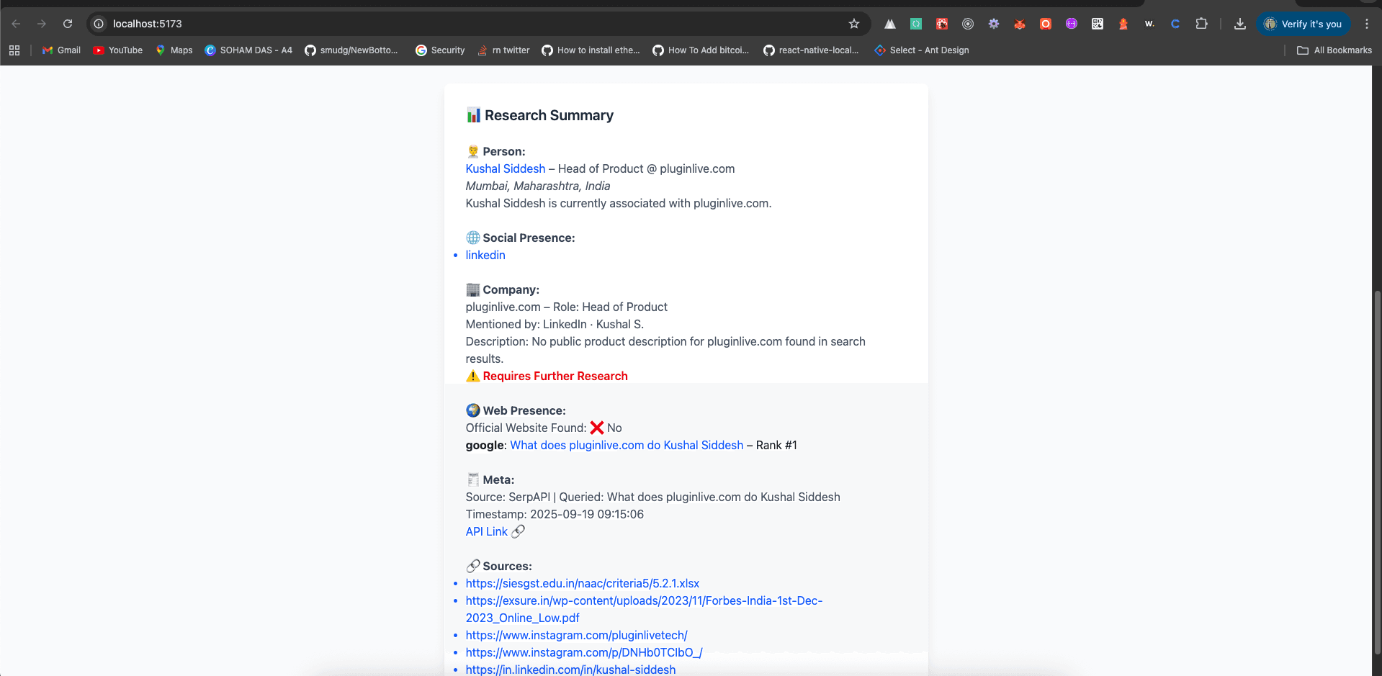Bookmark this page with the star icon

(x=854, y=24)
